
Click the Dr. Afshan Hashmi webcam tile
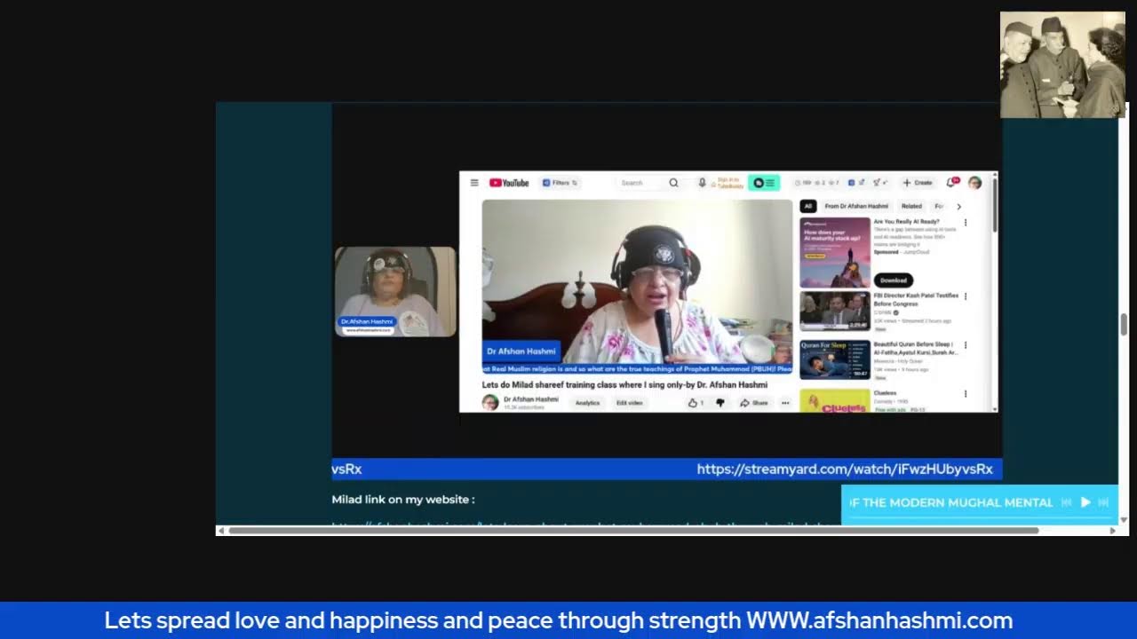click(395, 292)
